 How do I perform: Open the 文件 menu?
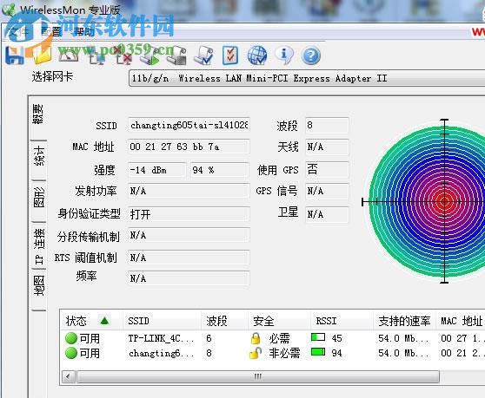click(x=18, y=31)
